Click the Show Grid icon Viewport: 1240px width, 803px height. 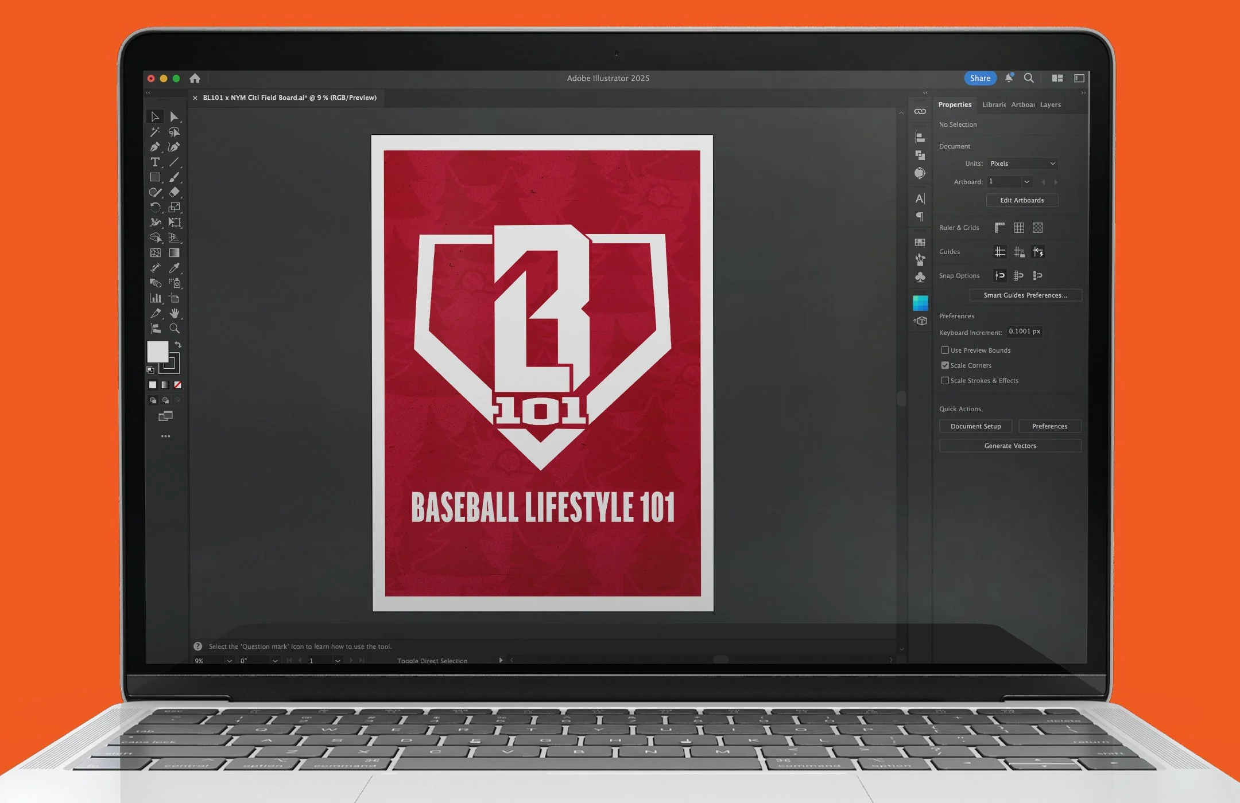(x=1019, y=228)
